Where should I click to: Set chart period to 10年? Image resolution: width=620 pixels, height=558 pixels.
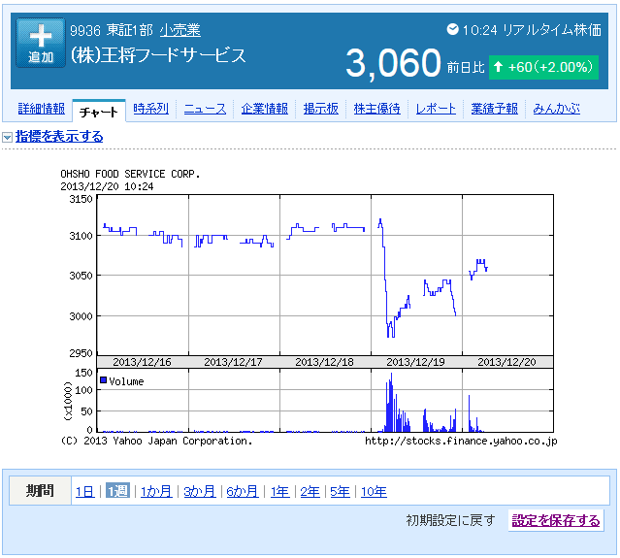pos(374,492)
